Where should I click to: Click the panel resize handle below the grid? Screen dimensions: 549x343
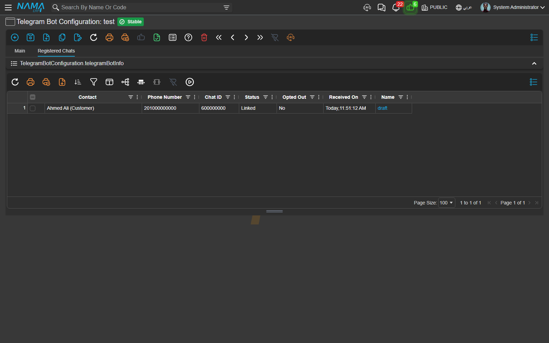pyautogui.click(x=274, y=211)
